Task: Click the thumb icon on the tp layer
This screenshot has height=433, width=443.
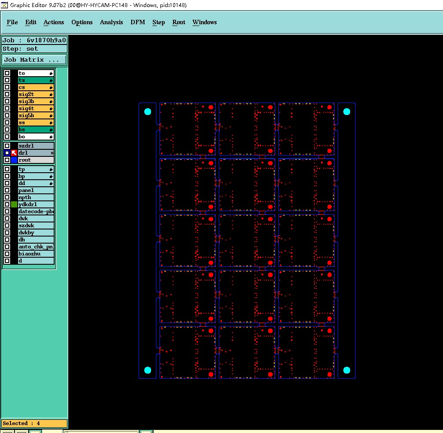Action: click(51, 169)
